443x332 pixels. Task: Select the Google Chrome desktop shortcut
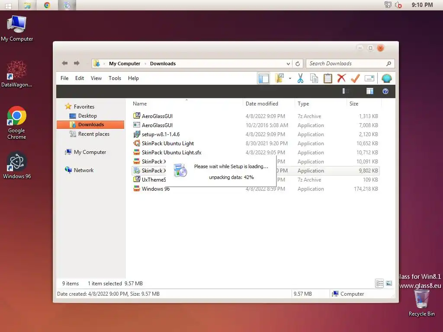(x=17, y=123)
